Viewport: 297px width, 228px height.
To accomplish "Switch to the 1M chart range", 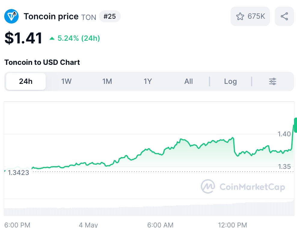I will click(107, 81).
